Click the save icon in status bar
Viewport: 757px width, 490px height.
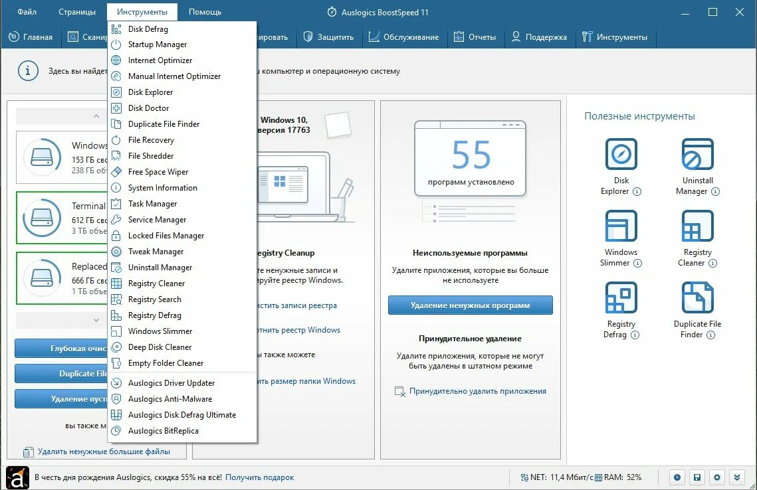[697, 477]
